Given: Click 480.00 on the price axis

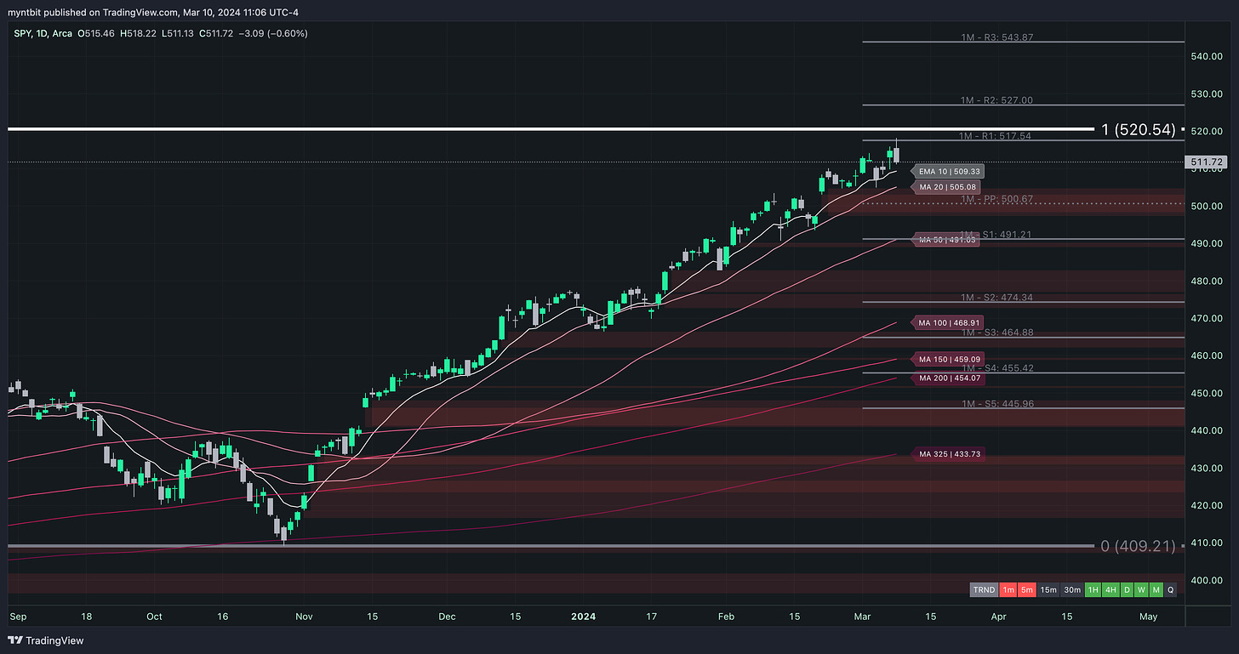Looking at the screenshot, I should click(x=1207, y=281).
